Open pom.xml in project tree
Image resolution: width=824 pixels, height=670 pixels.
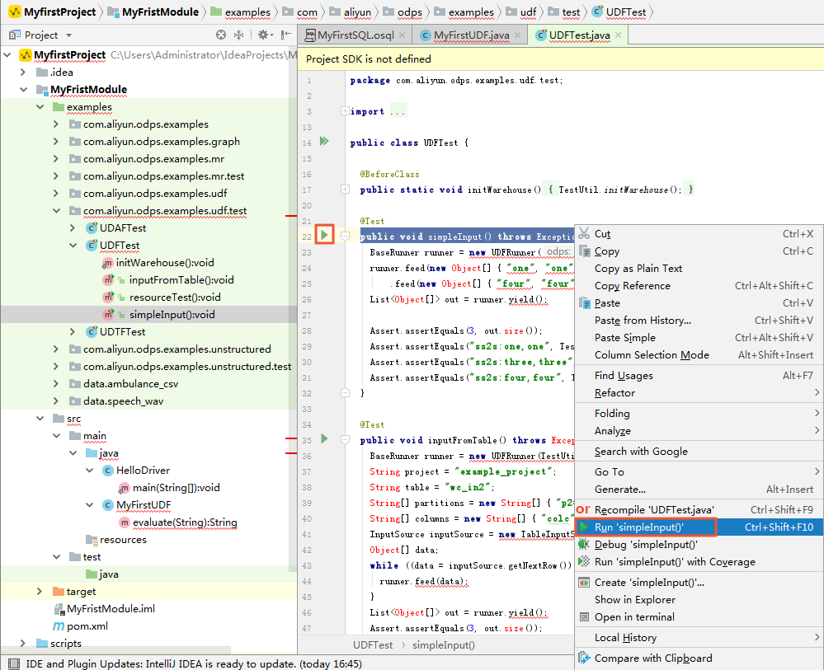(x=89, y=626)
